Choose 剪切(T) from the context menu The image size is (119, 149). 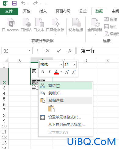coord(66,86)
